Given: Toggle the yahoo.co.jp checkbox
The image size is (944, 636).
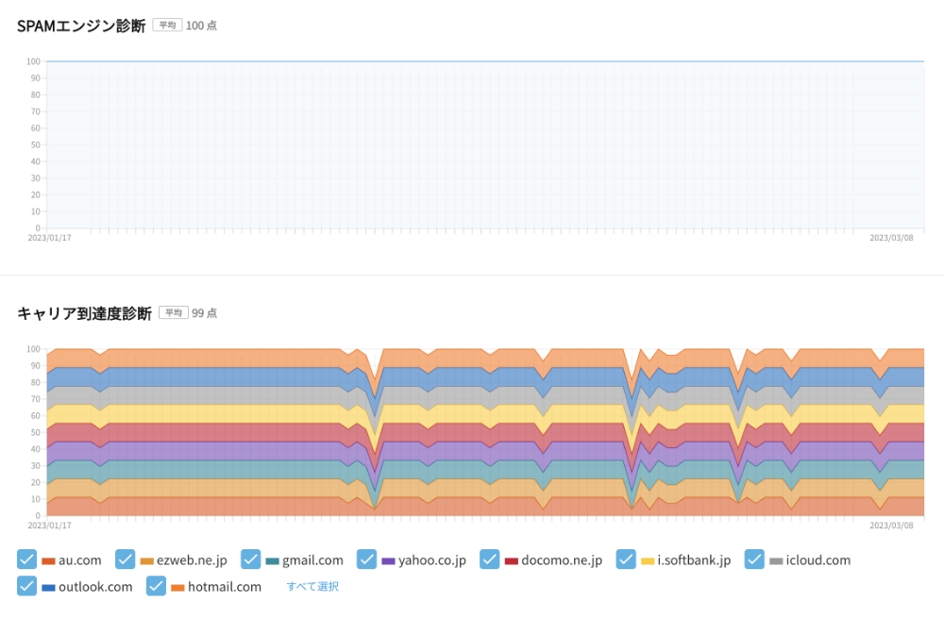Looking at the screenshot, I should coord(366,560).
